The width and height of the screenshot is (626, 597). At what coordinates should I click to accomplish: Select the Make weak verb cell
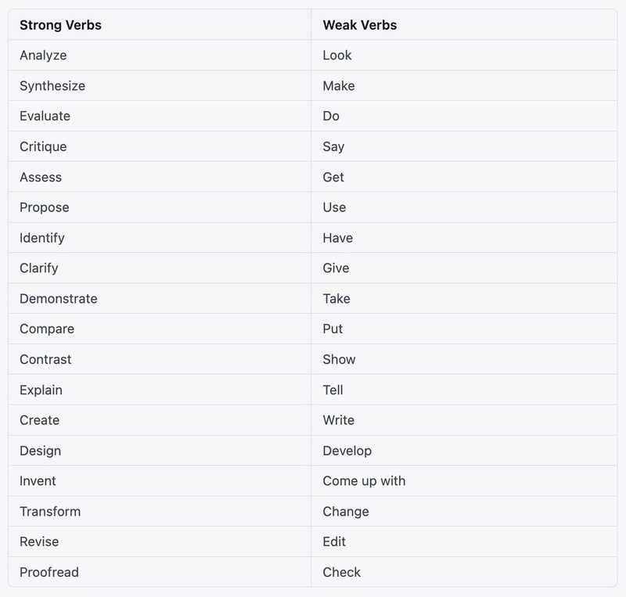pos(339,86)
